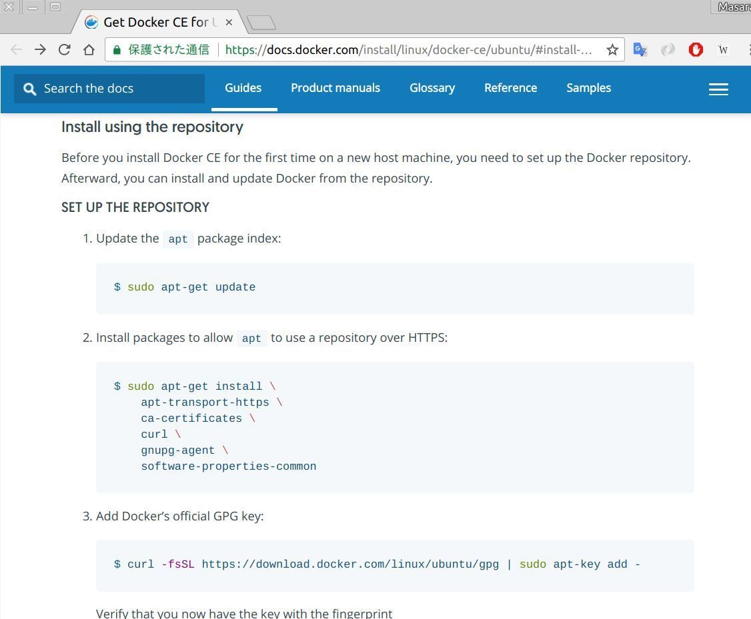This screenshot has width=751, height=619.
Task: Click the Install using the repository heading
Action: point(152,127)
